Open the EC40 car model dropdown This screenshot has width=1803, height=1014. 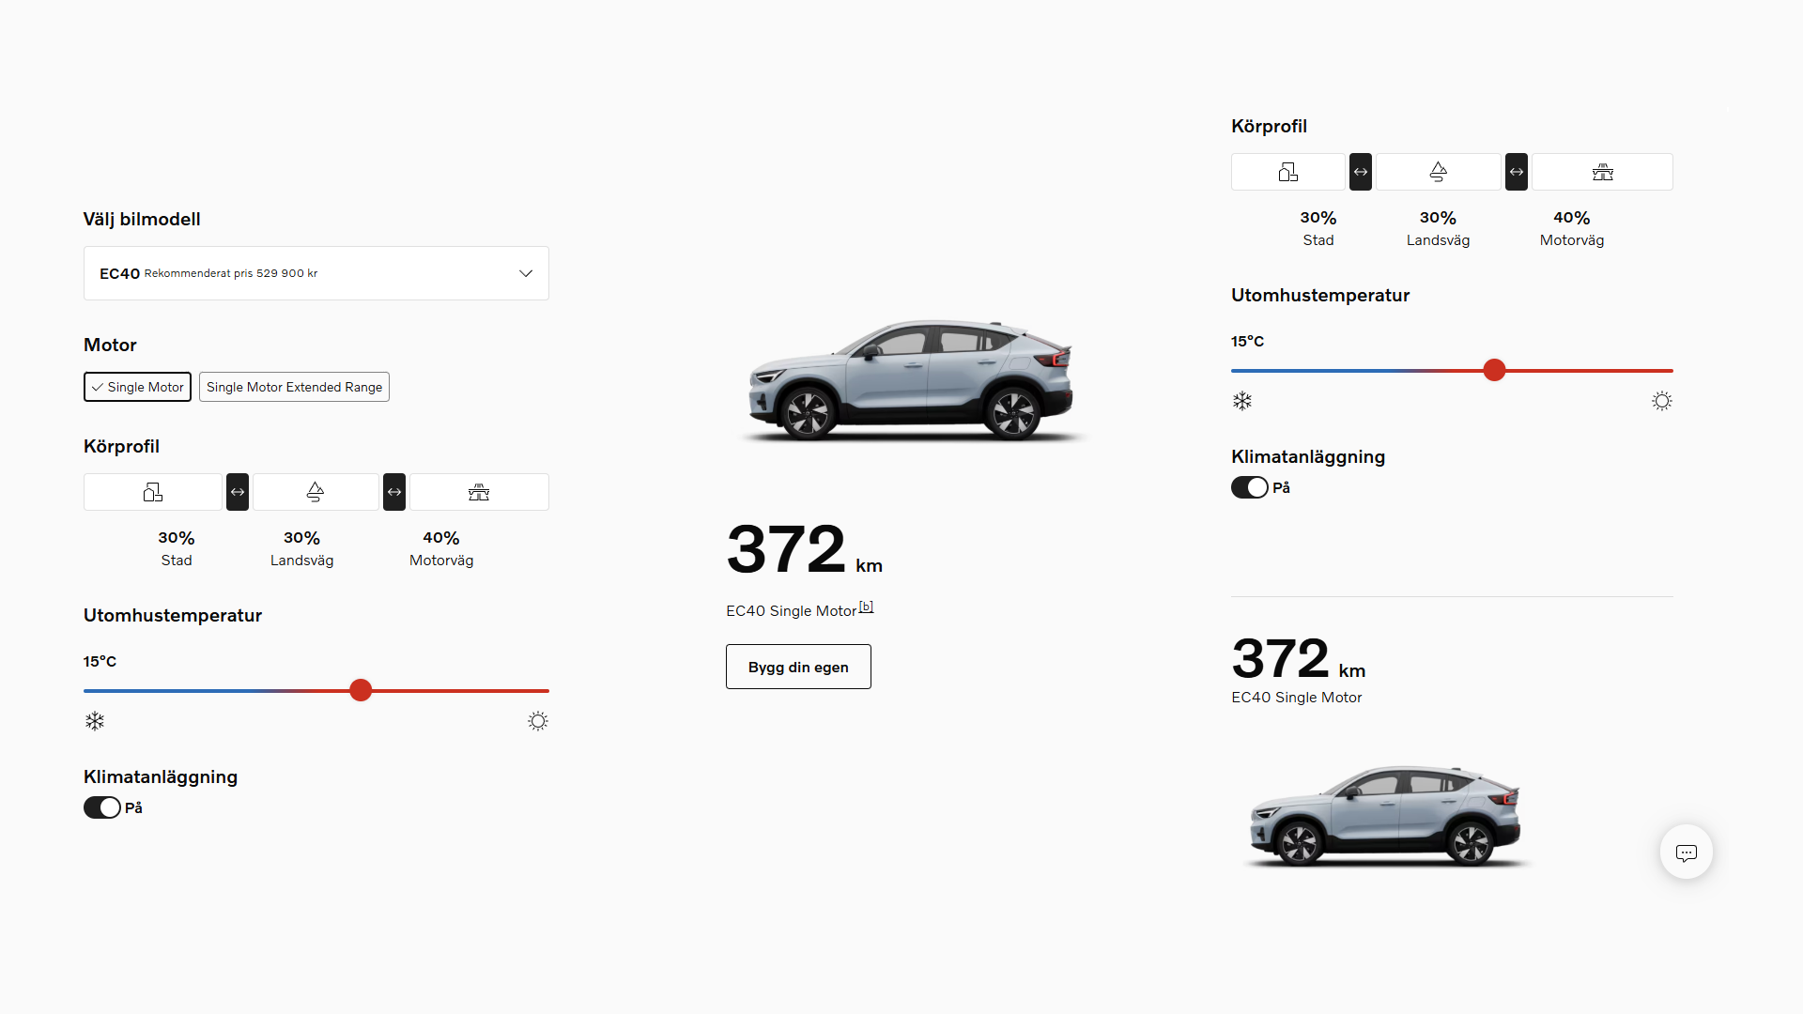[316, 273]
